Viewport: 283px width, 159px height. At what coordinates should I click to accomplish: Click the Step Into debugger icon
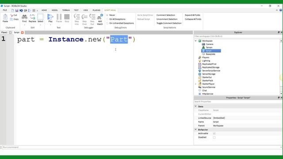pos(76,17)
